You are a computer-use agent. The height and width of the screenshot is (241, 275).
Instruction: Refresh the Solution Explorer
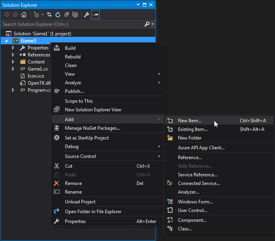coord(58,14)
